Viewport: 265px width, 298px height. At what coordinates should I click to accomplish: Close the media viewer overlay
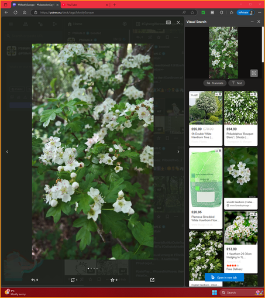[x=178, y=22]
